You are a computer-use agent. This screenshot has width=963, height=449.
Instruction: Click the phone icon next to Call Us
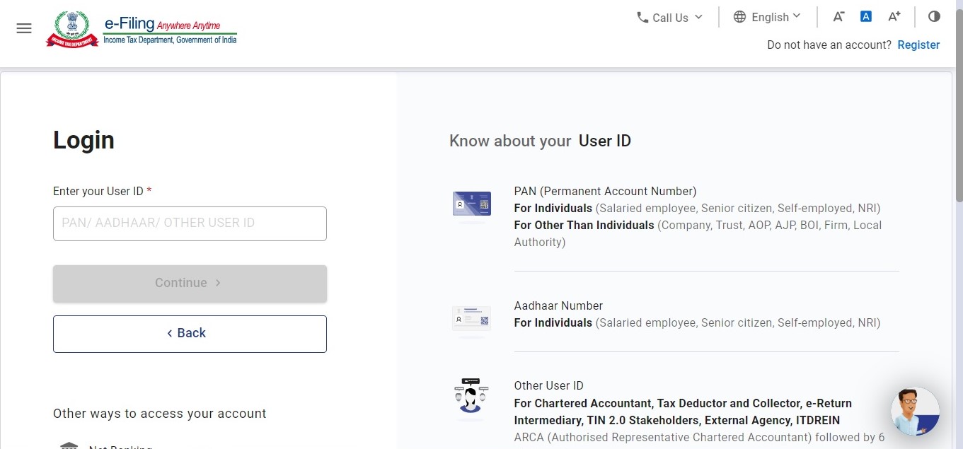[642, 17]
